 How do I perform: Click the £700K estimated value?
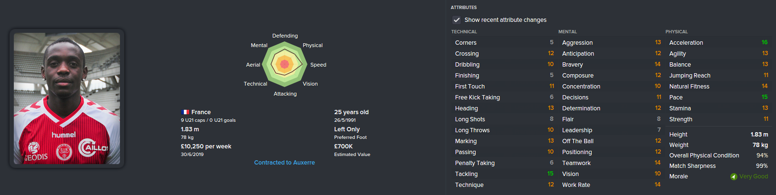(343, 146)
